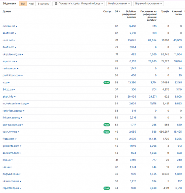
Task: Click dofollow domains value 25,845 for ucoz.net
Action: (x=132, y=40)
